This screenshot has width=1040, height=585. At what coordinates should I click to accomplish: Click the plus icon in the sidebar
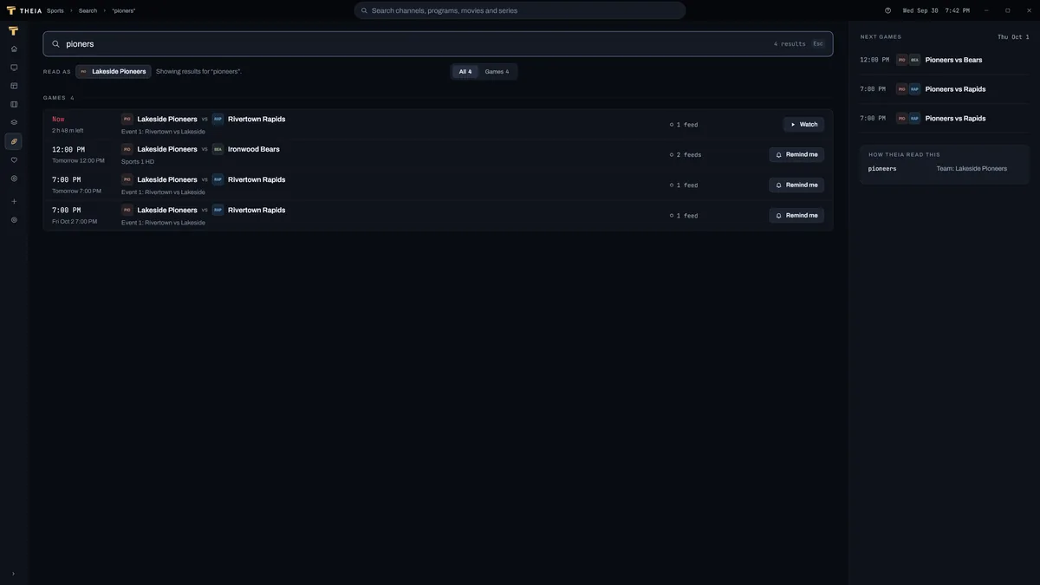coord(14,202)
